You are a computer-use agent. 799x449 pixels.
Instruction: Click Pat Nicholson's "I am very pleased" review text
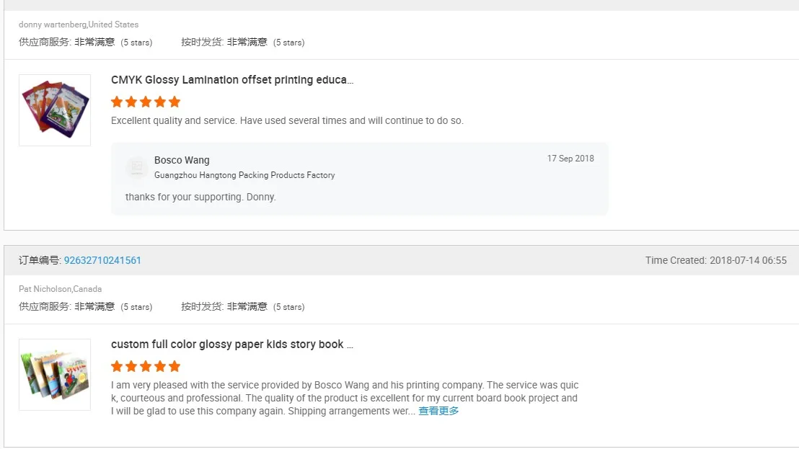click(344, 398)
